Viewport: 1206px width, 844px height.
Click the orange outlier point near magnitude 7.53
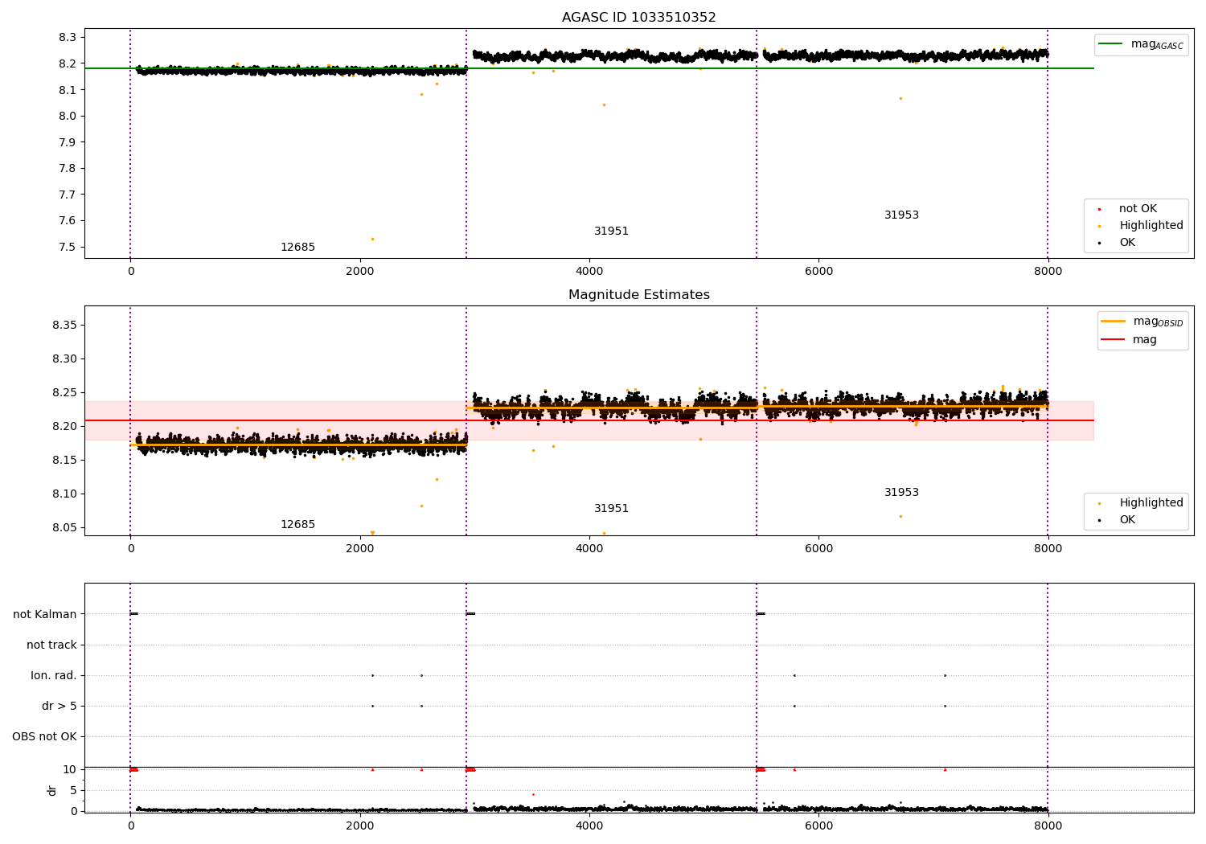pos(372,239)
